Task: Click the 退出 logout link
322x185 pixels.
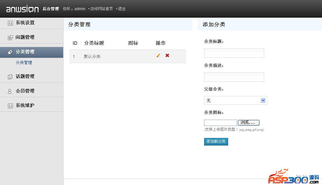Action: [x=122, y=9]
